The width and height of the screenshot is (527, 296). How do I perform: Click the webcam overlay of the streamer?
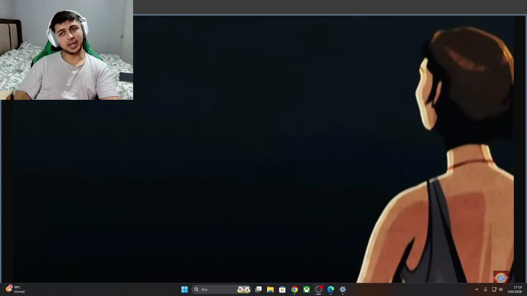pos(67,50)
